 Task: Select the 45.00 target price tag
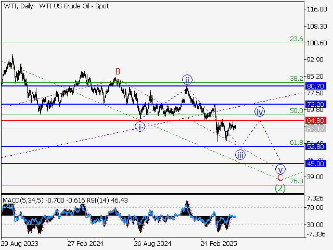tap(316, 164)
